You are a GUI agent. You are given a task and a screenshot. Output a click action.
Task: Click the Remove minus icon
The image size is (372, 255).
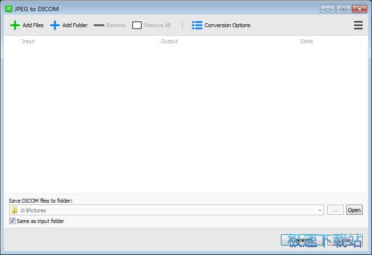(x=99, y=25)
